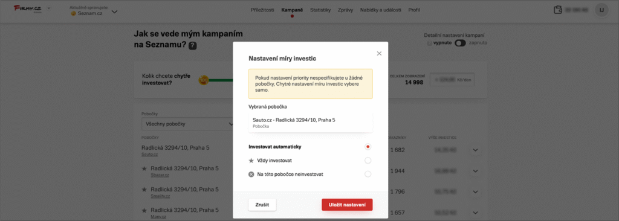
Task: Close the Nastavení míry investic dialog
Action: click(x=379, y=53)
